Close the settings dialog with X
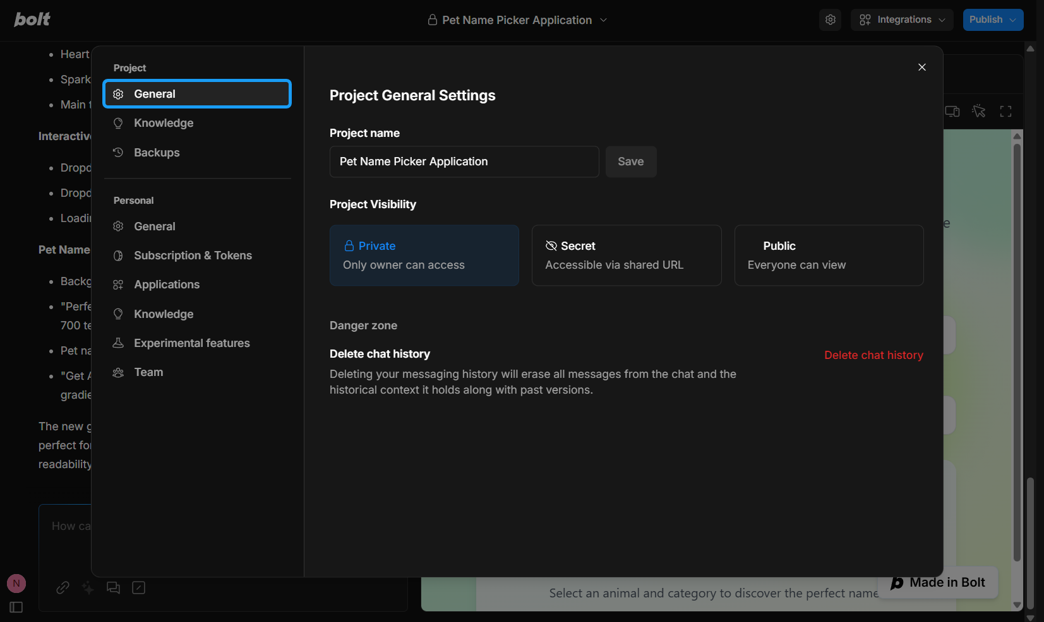Viewport: 1044px width, 622px height. [x=922, y=67]
